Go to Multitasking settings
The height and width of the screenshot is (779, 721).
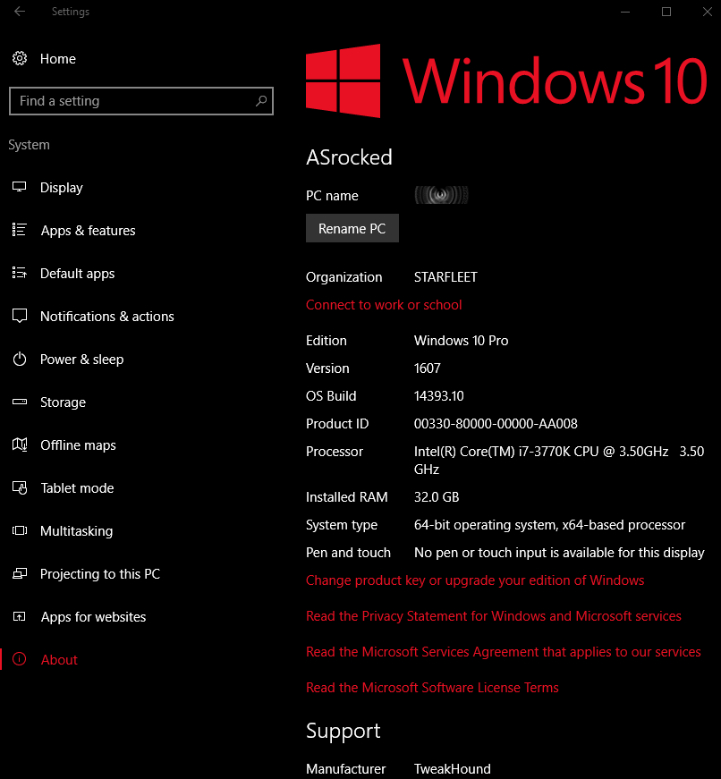(77, 531)
